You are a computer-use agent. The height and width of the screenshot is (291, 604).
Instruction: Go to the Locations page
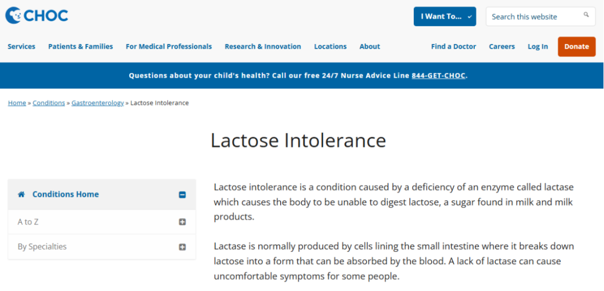pyautogui.click(x=330, y=46)
